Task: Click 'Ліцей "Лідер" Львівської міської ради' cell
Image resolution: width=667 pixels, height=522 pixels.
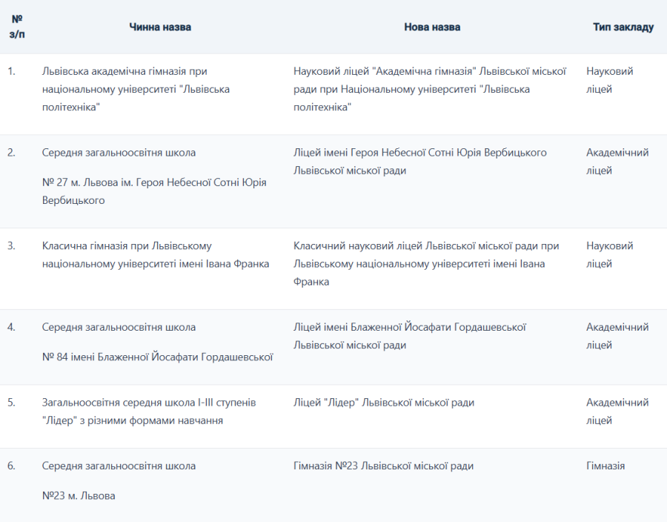Action: tap(384, 403)
